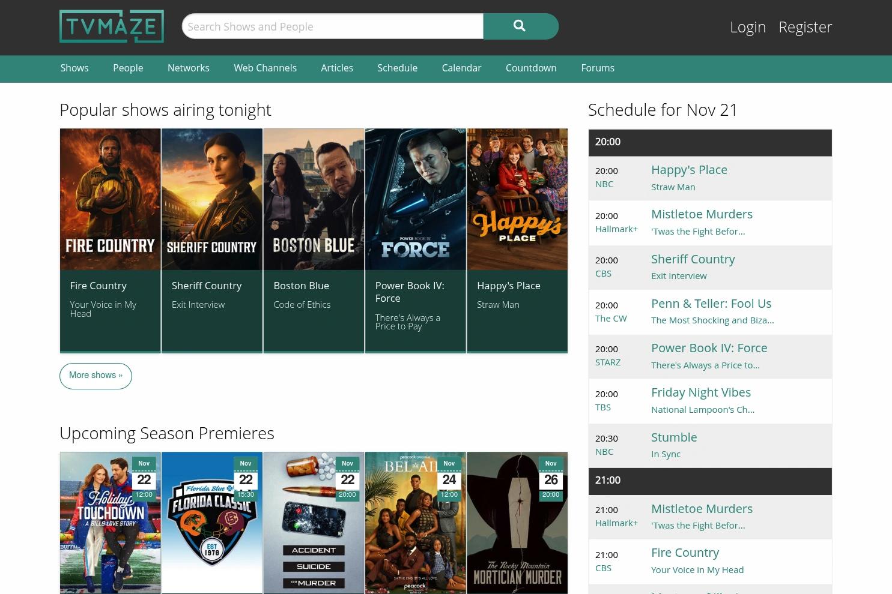Click the Power Book IV: Force card title
Viewport: 892px width, 594px height.
(410, 292)
